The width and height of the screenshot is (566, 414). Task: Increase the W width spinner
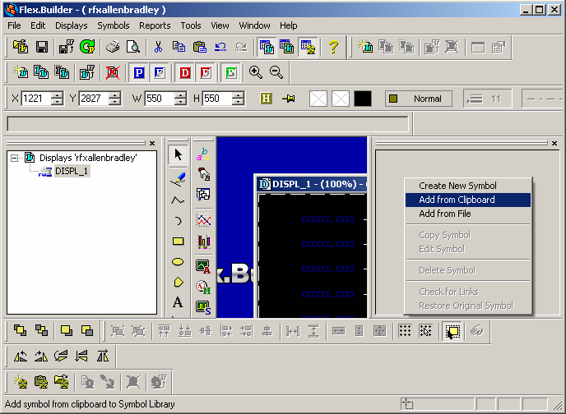tap(180, 95)
